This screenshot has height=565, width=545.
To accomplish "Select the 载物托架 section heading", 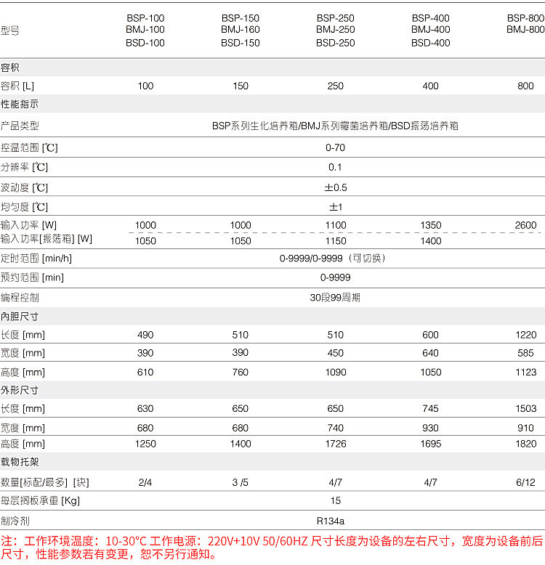I will (20, 462).
